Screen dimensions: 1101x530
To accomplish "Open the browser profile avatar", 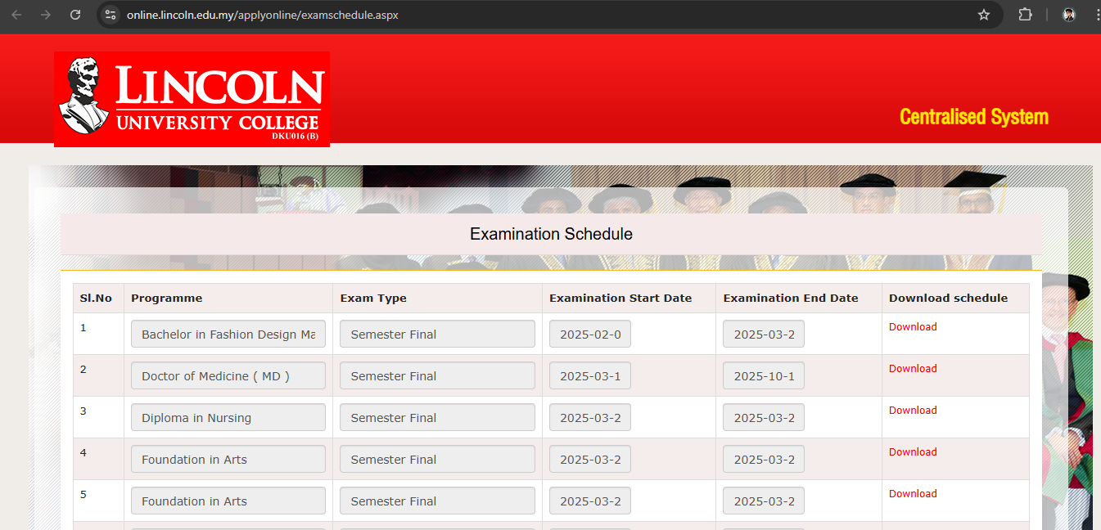I will click(x=1068, y=15).
